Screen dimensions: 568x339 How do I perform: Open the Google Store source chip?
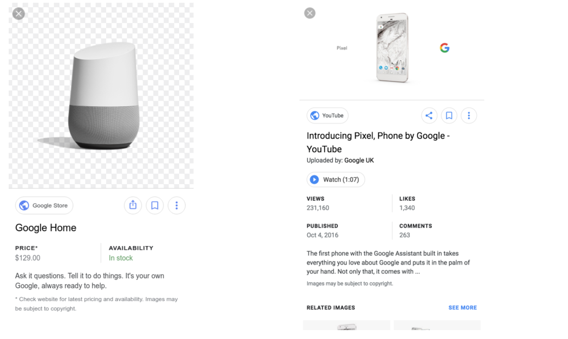(x=44, y=205)
